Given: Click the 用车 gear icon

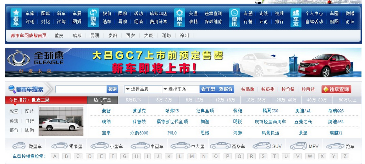Looking at the screenshot, I should click(x=179, y=18).
